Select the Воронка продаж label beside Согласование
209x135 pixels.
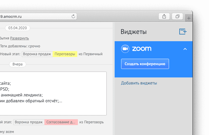(29, 122)
